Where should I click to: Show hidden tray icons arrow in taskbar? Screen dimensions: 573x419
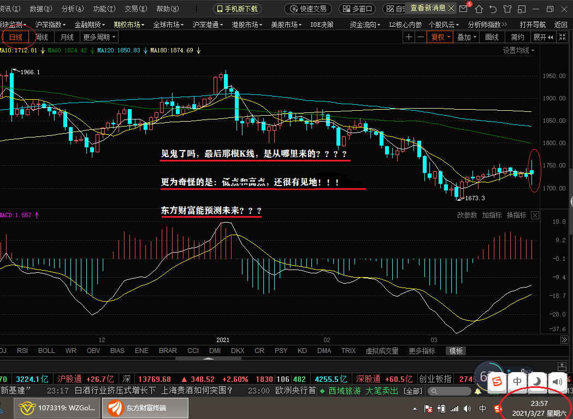click(x=415, y=409)
